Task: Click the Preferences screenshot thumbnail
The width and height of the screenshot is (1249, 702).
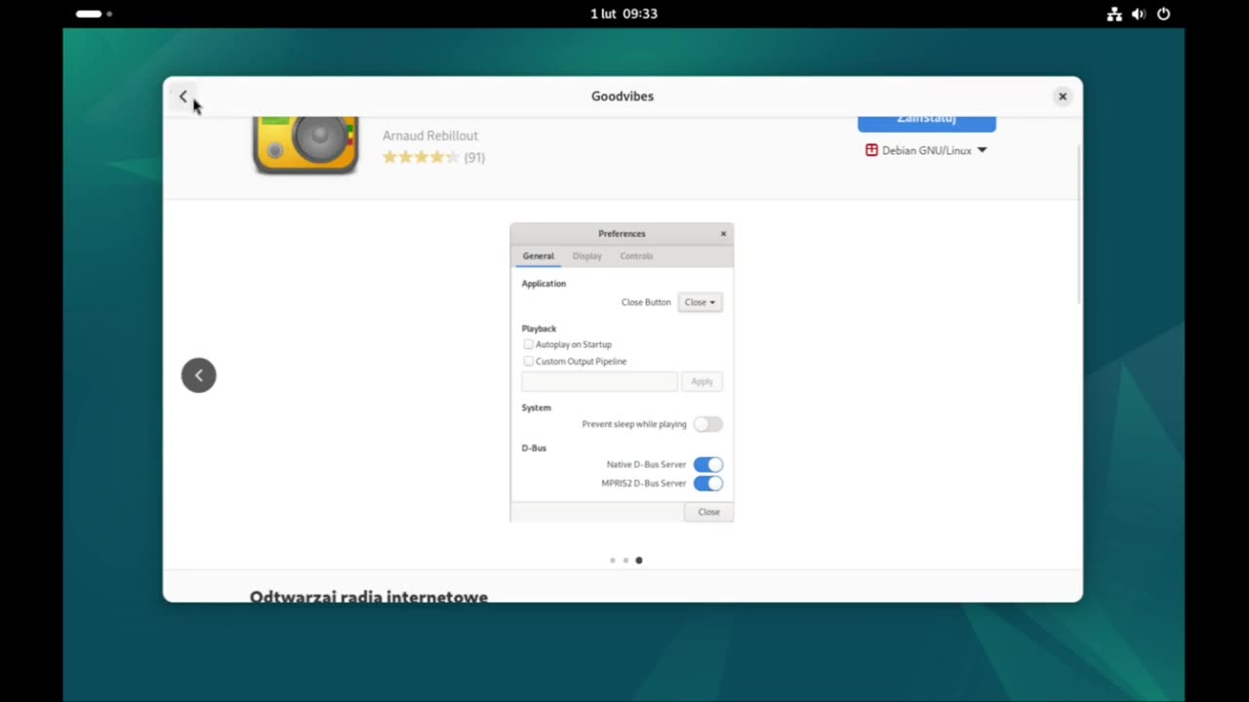Action: click(622, 372)
